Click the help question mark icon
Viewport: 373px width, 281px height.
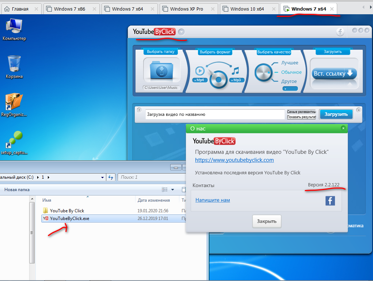pos(139,110)
